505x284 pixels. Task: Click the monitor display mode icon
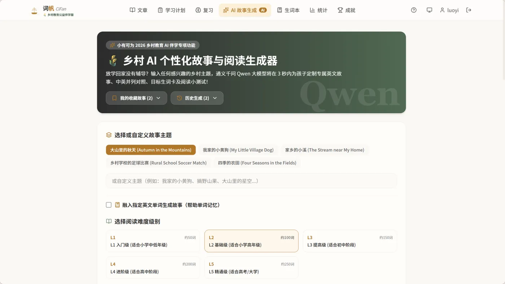(x=429, y=10)
